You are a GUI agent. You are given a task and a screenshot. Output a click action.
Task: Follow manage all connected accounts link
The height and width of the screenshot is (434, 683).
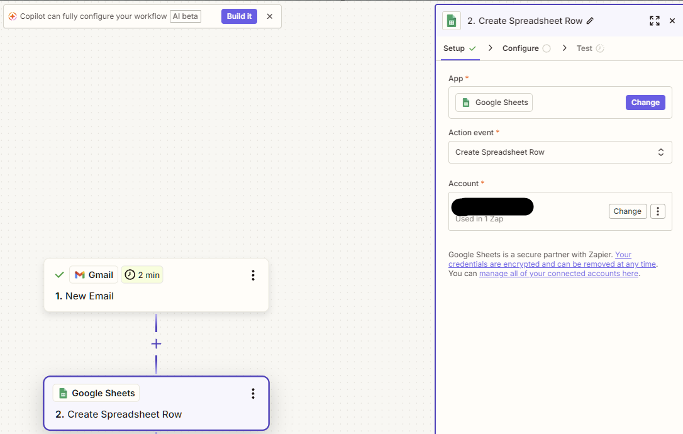click(558, 274)
